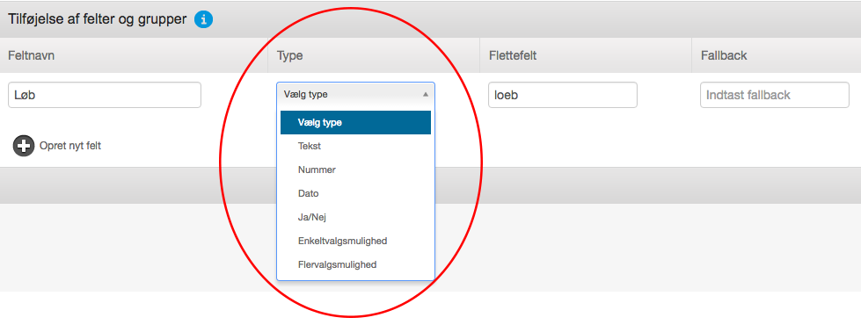Click the blue info icon beside the title
Viewport: 861px width, 332px height.
(x=204, y=19)
